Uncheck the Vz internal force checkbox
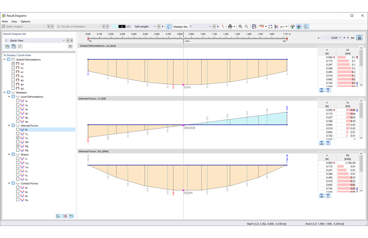The height and width of the screenshot is (238, 368). [18, 138]
